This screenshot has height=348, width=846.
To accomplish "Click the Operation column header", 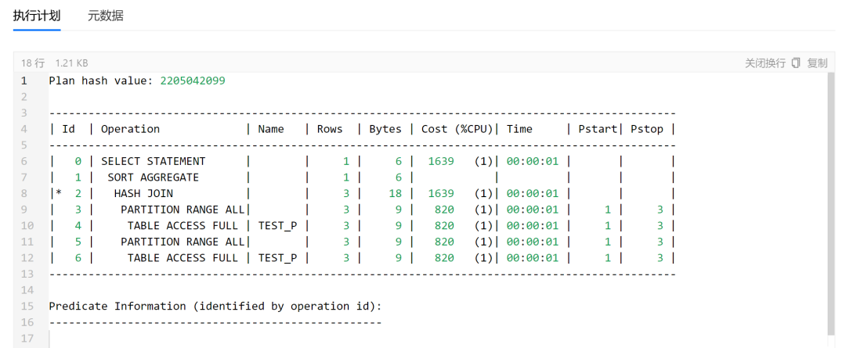I will (131, 129).
